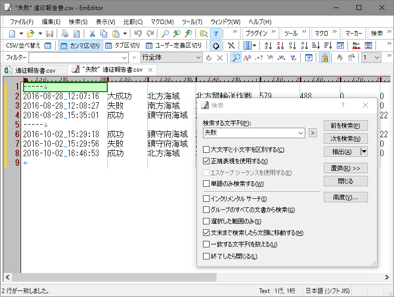Sort Z to A descending icon
Image resolution: width=394 pixels, height=297 pixels.
(x=280, y=46)
